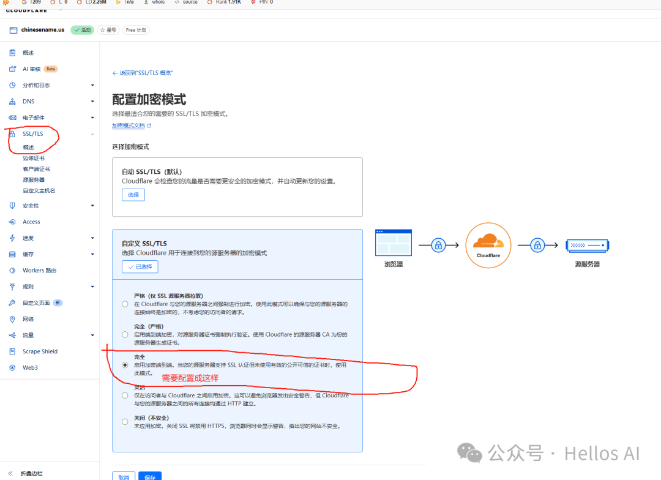
Task: Choose the 关闭（不安全） encryption option
Action: click(x=125, y=421)
